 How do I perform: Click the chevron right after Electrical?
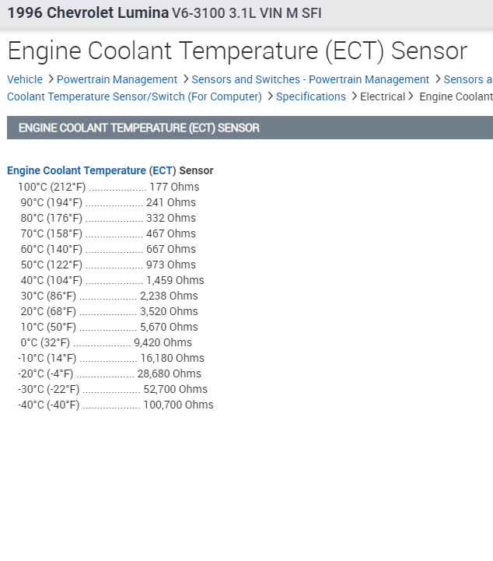(411, 96)
